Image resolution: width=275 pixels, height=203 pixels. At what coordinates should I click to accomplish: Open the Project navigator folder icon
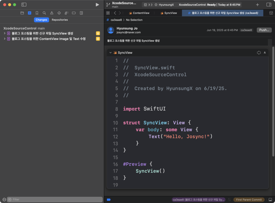coord(22,13)
